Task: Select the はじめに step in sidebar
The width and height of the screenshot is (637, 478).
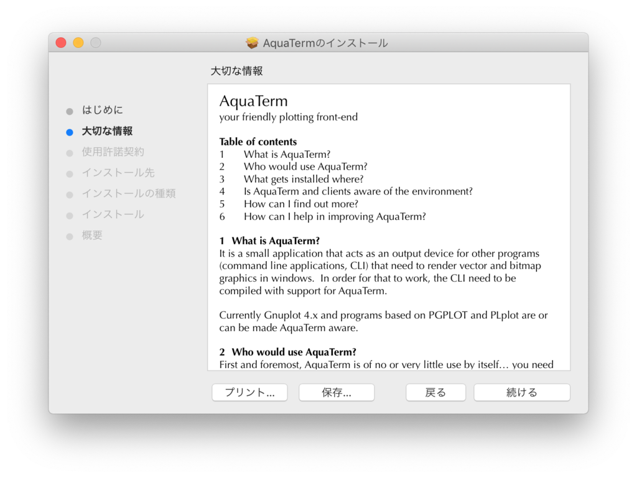Action: click(103, 110)
